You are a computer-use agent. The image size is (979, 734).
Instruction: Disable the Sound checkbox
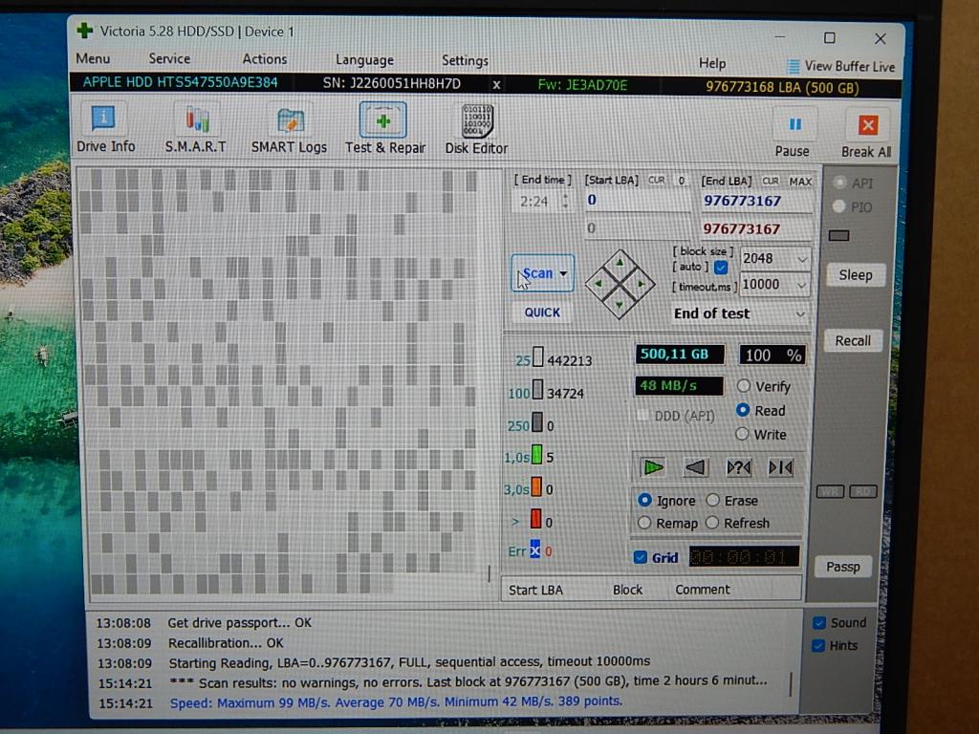819,622
